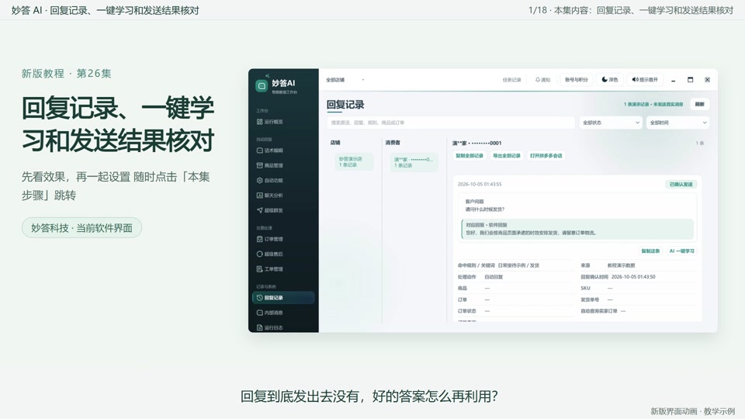The image size is (745, 419).
Task: Open the 全部状态 dropdown
Action: click(611, 123)
